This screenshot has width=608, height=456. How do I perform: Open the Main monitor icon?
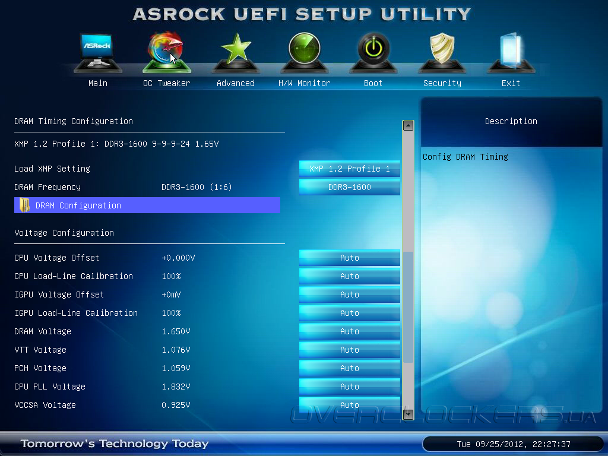coord(98,52)
